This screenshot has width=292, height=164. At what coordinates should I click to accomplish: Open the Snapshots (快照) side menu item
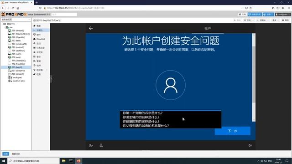click(x=38, y=66)
